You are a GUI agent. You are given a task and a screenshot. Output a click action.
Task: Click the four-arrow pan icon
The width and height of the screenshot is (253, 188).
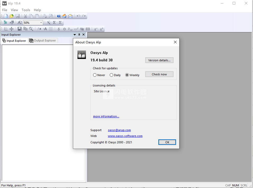coord(11,29)
